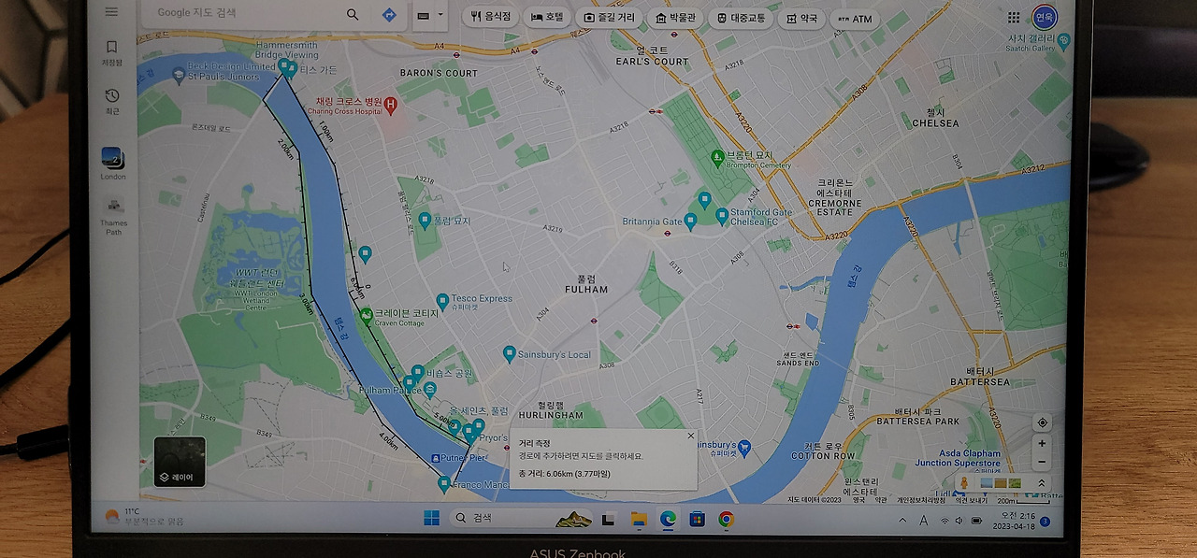This screenshot has width=1197, height=558.
Task: Click the St Paul's Juniors marker
Action: [x=179, y=78]
